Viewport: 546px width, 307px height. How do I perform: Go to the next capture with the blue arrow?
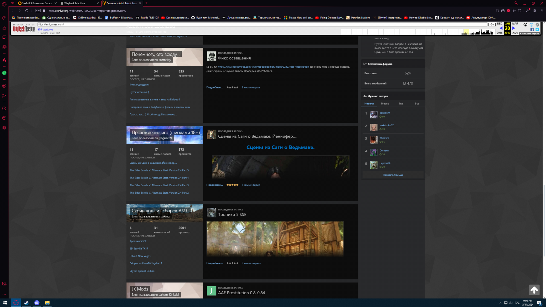pyautogui.click(x=514, y=28)
